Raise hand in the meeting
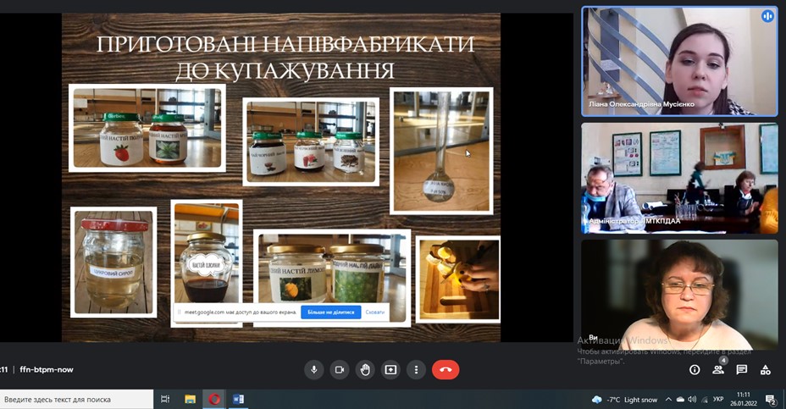 coord(365,370)
